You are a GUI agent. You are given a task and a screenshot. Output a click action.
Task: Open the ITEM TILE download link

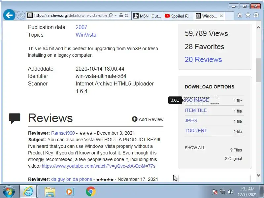pyautogui.click(x=196, y=110)
